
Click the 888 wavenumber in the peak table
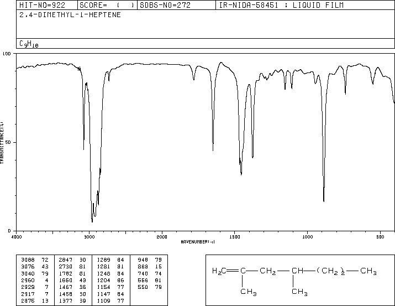point(143,267)
